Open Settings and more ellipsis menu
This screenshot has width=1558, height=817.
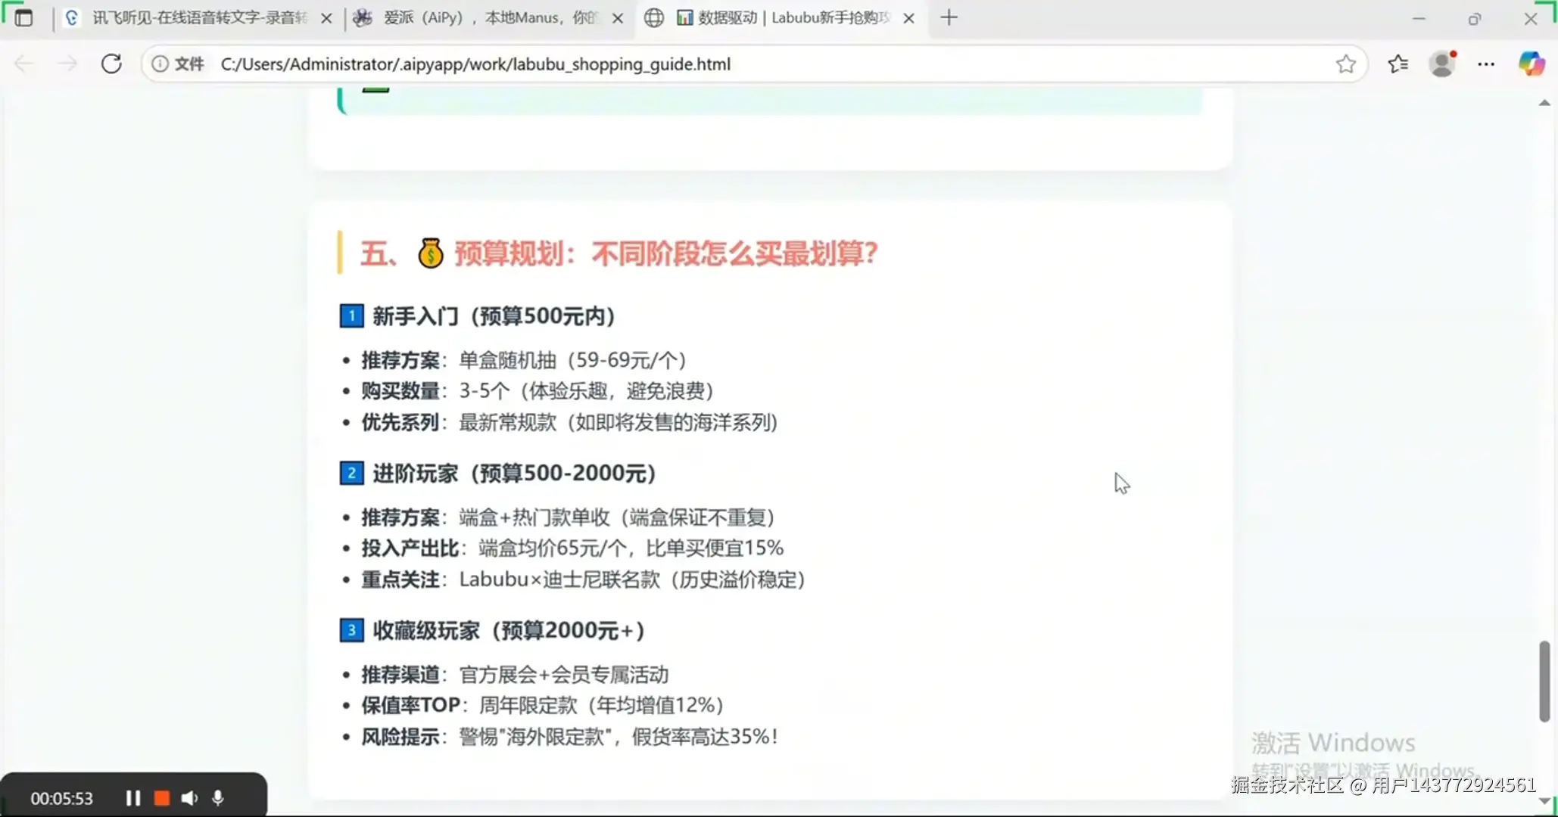pyautogui.click(x=1486, y=64)
